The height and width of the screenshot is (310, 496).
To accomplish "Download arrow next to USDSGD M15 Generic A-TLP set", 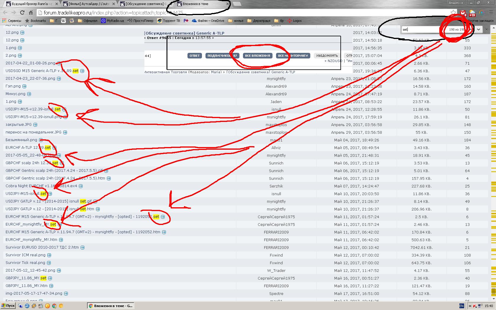I will click(82, 71).
